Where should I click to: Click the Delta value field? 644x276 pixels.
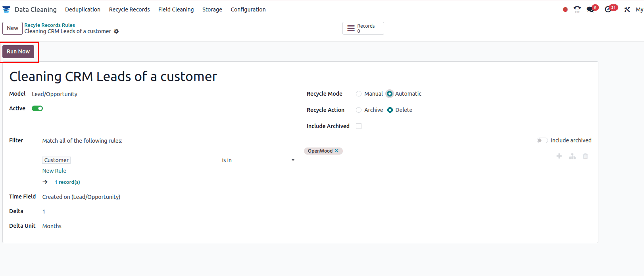[x=44, y=212]
